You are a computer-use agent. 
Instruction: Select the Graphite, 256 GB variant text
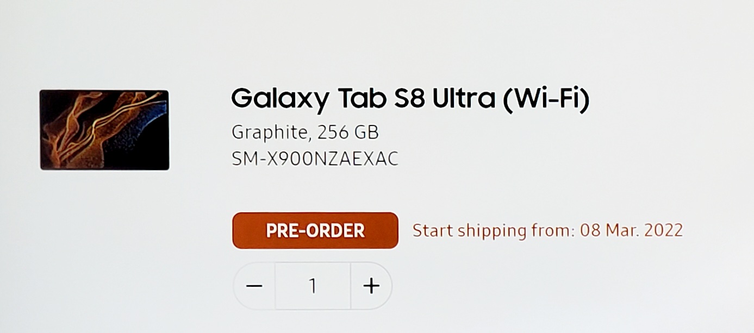(304, 132)
